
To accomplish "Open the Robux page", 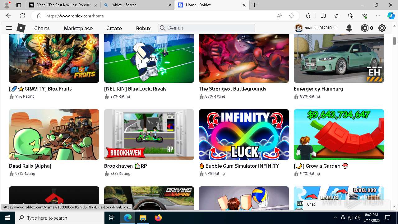I will (143, 28).
